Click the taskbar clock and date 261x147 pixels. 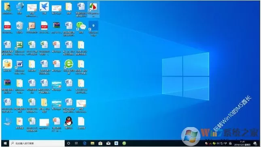point(242,143)
